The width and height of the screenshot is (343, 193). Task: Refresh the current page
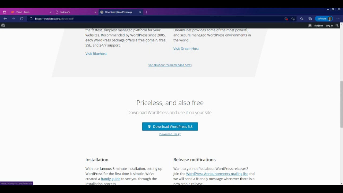pos(22,19)
